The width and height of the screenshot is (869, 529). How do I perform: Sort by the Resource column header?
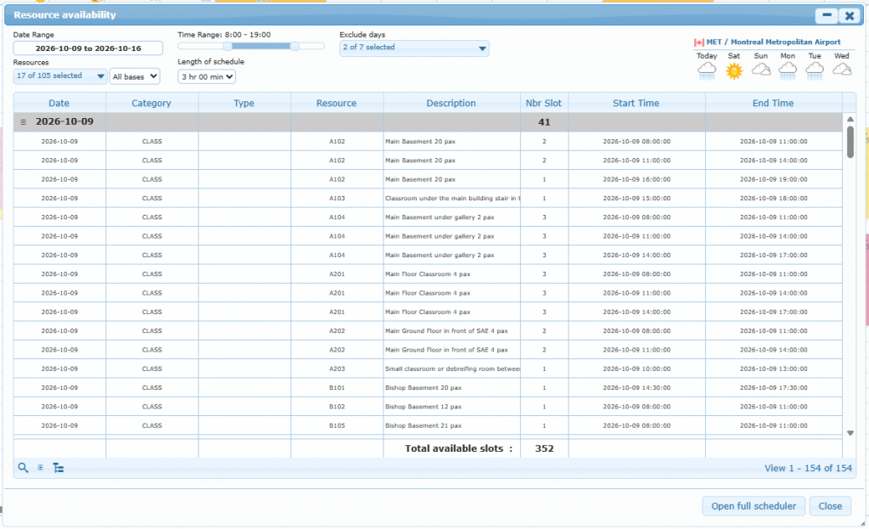tap(336, 103)
